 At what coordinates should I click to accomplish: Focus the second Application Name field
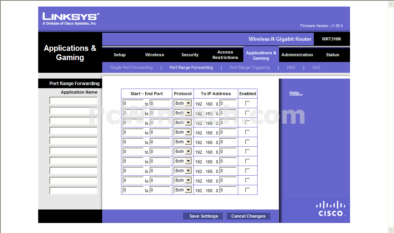click(73, 111)
